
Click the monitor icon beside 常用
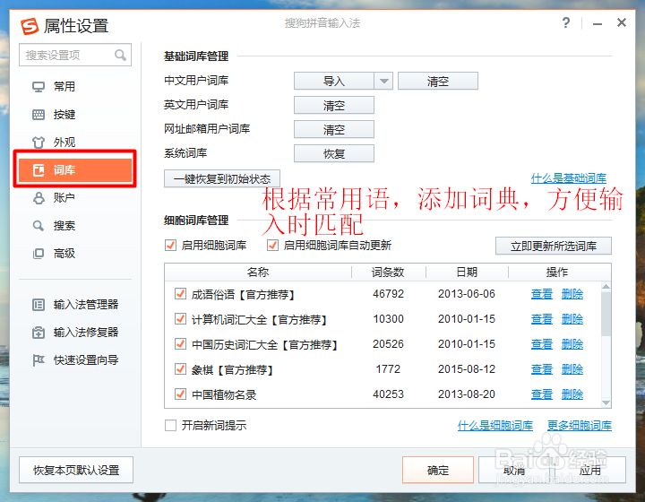tap(39, 87)
